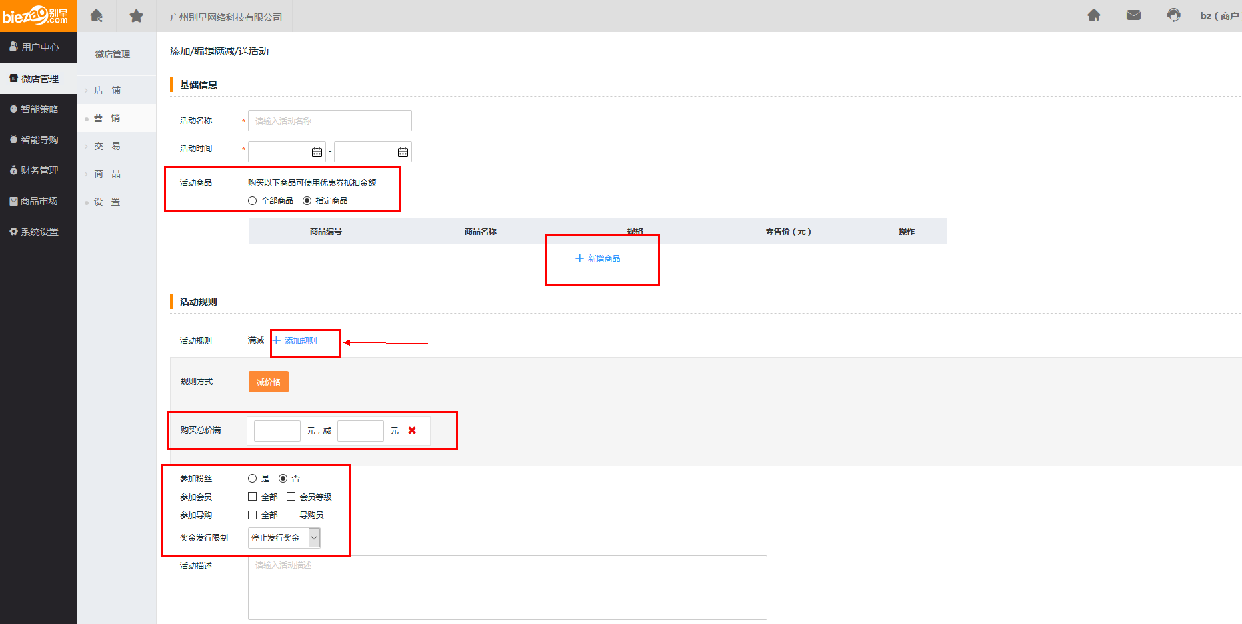Check the 导购员 checkbox

(x=291, y=515)
